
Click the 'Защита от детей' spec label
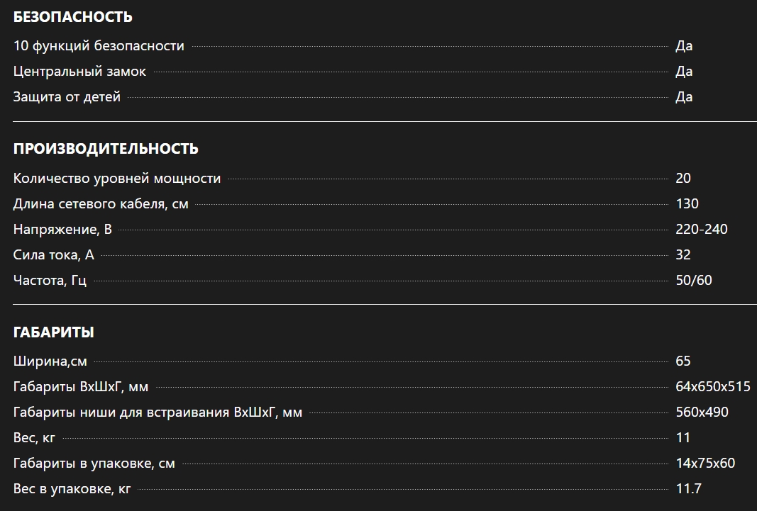67,97
